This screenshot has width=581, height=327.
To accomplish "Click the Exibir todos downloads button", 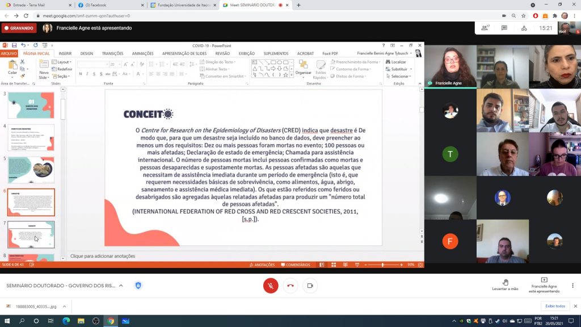I will [555, 306].
